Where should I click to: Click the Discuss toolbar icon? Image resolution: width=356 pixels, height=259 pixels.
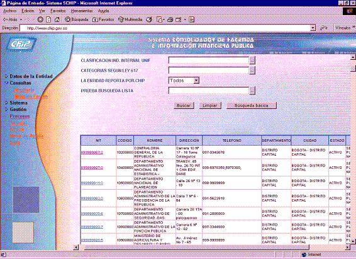192,20
